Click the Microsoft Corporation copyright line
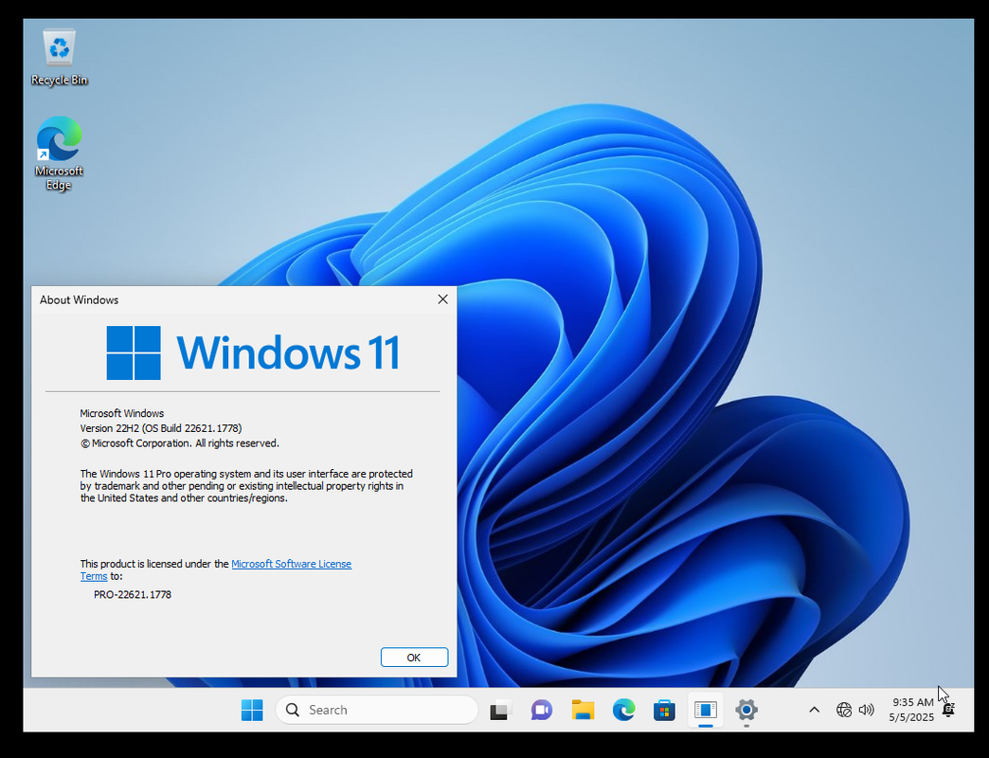The width and height of the screenshot is (989, 758). tap(180, 443)
